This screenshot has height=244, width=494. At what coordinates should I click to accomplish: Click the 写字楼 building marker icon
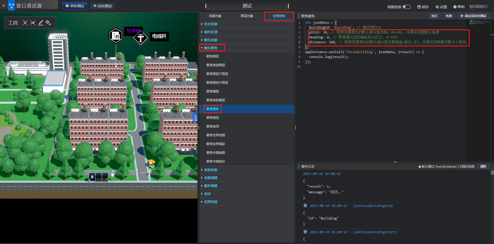(116, 36)
